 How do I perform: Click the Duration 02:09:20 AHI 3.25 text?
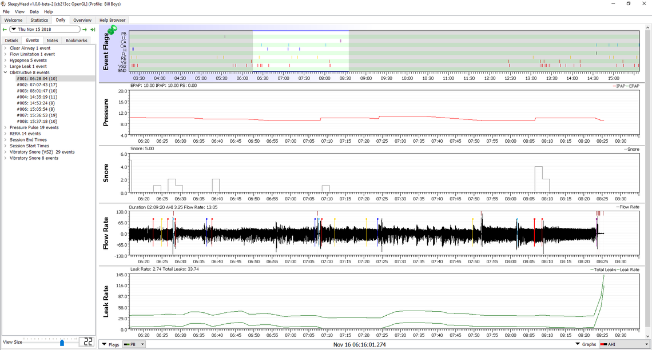173,207
